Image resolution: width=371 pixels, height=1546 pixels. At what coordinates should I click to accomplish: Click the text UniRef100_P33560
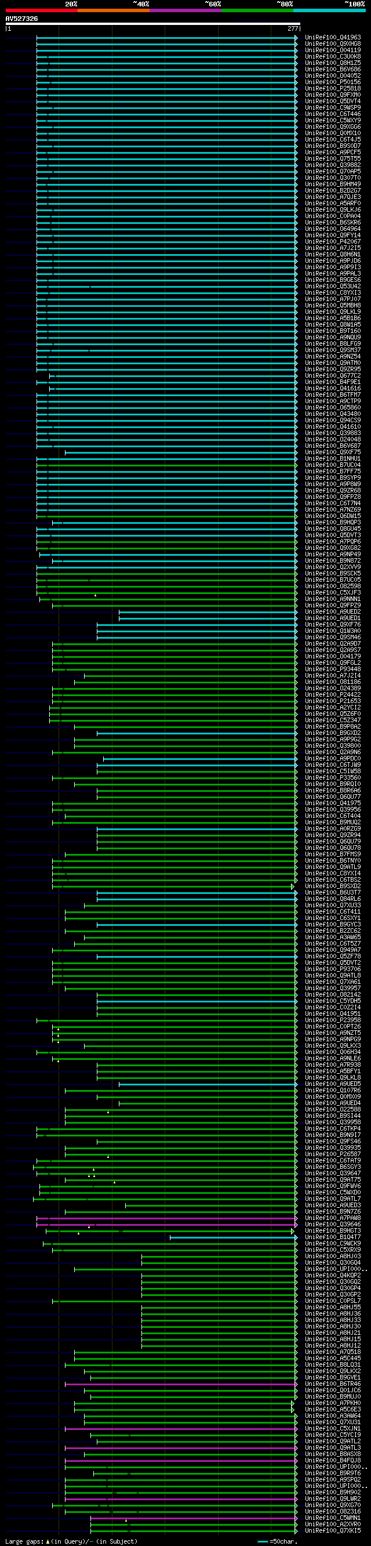point(333,778)
